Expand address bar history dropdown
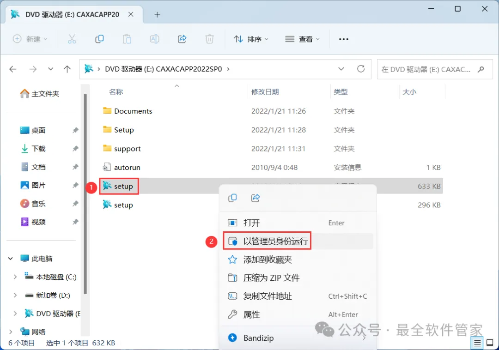Viewport: 499px width, 350px height. [x=341, y=69]
